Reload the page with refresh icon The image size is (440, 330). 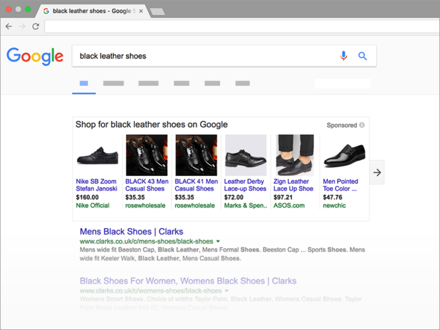click(x=36, y=26)
